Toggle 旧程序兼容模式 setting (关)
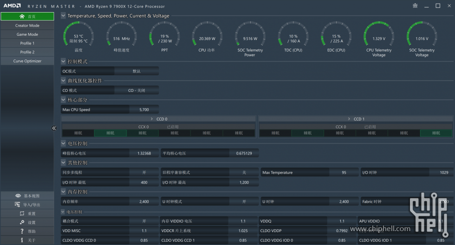455x245 pixels. [x=244, y=172]
